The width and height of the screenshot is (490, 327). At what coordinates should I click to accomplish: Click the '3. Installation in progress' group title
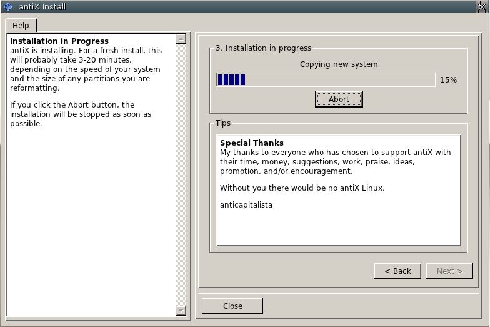pyautogui.click(x=264, y=48)
